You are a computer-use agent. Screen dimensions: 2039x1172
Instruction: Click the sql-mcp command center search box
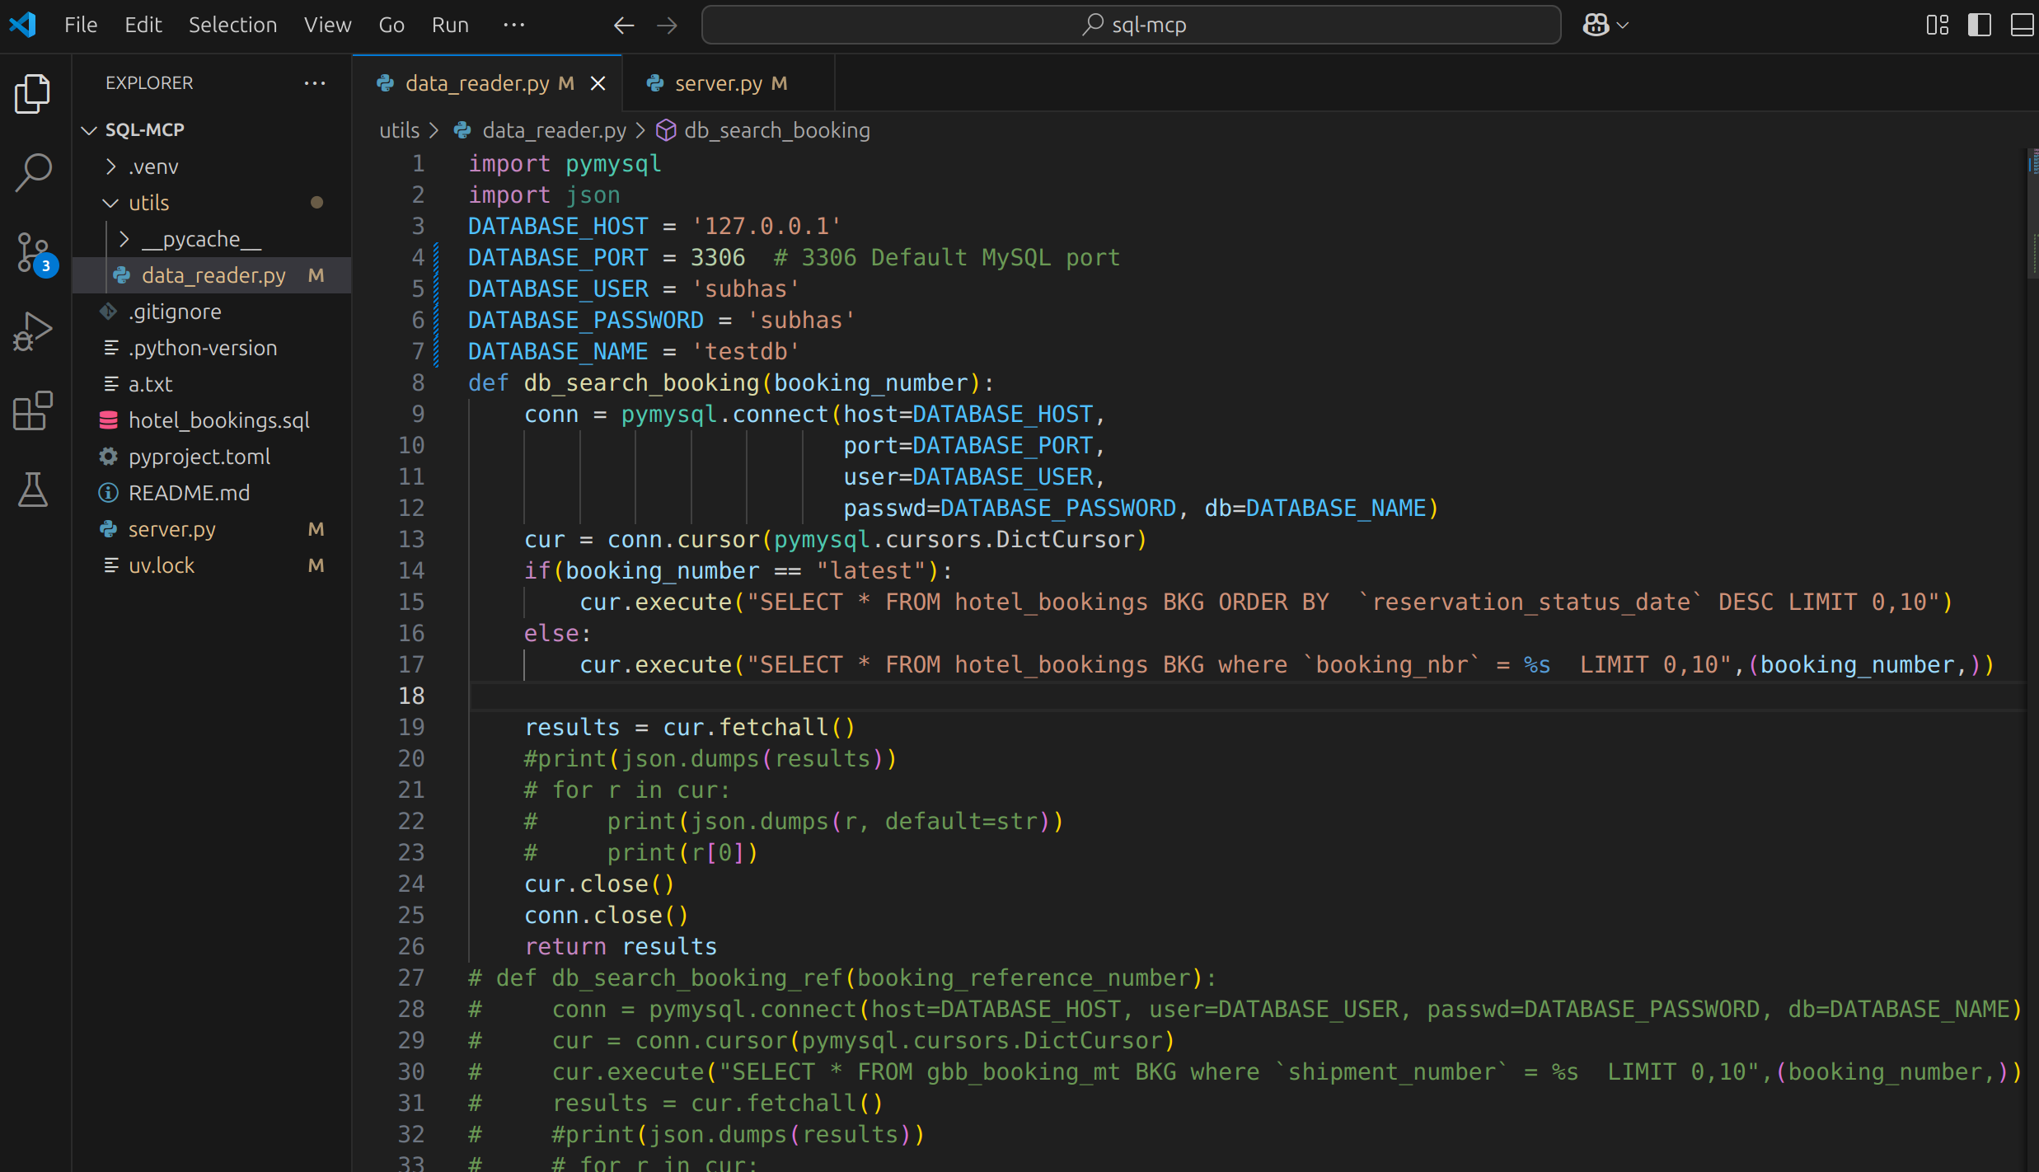1131,25
